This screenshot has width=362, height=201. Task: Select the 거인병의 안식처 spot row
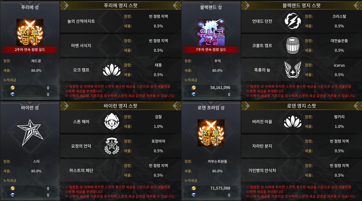pyautogui.click(x=301, y=170)
